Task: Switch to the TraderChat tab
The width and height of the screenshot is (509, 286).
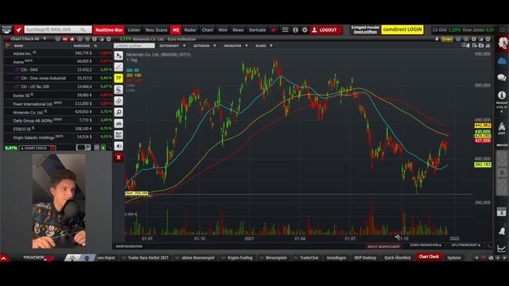Action: [309, 257]
